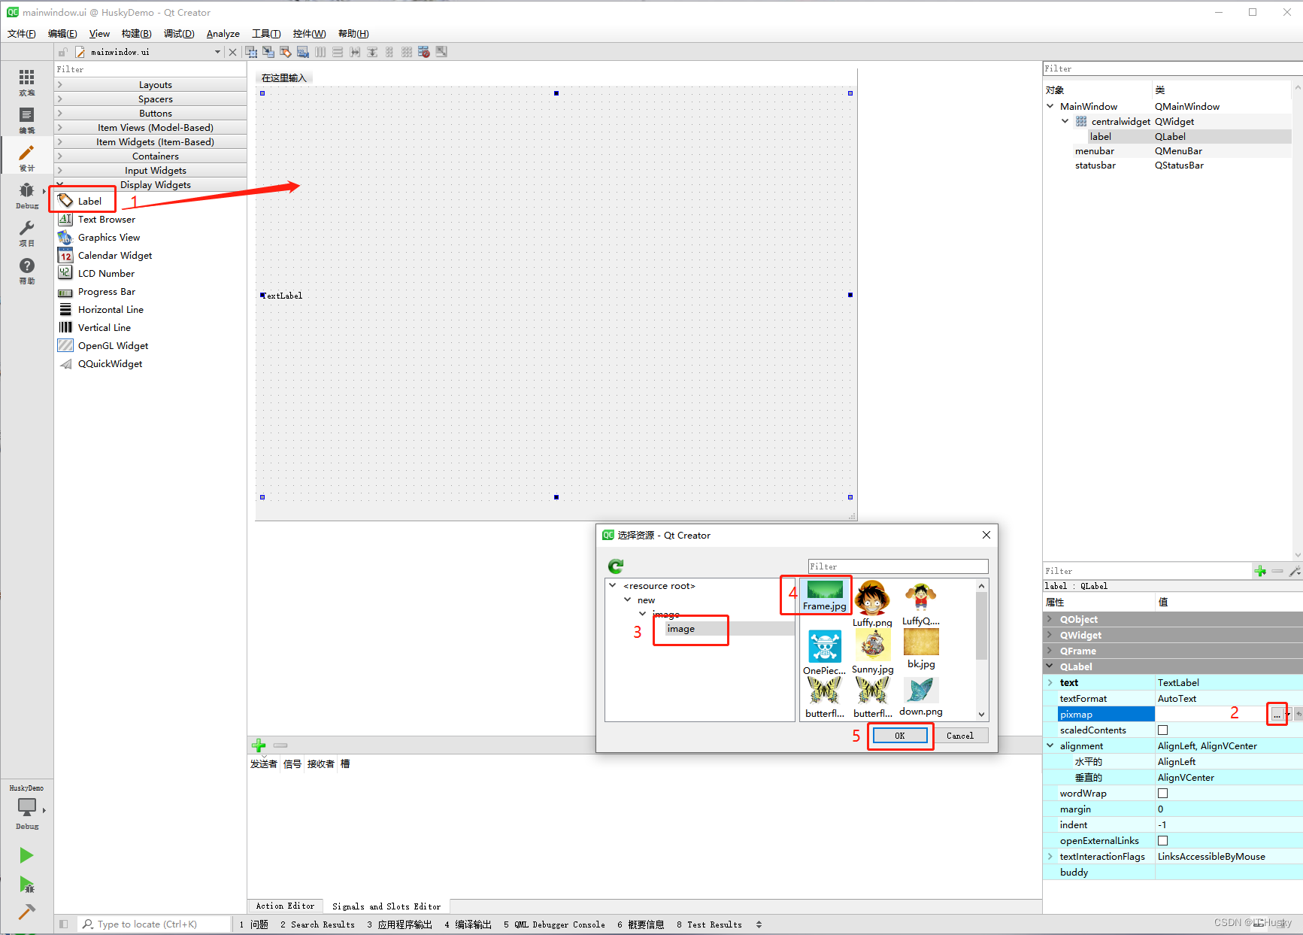This screenshot has width=1303, height=935.
Task: Open the 工具(T) menu
Action: tap(266, 33)
